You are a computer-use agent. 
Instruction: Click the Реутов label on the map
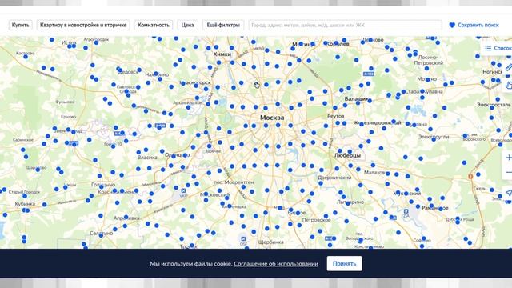coord(336,116)
